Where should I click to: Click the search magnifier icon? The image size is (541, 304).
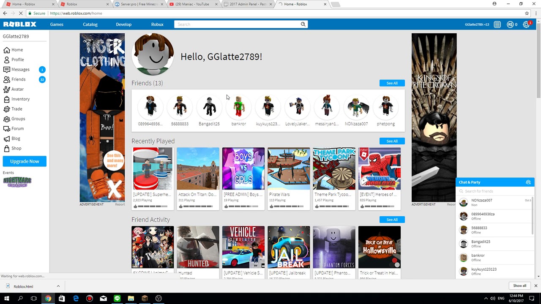303,24
